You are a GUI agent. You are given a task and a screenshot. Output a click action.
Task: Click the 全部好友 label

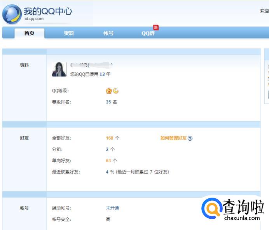tap(61, 138)
